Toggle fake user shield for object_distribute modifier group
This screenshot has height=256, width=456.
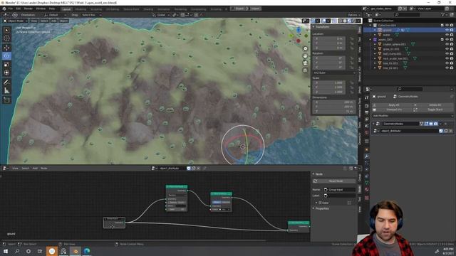[441, 131]
